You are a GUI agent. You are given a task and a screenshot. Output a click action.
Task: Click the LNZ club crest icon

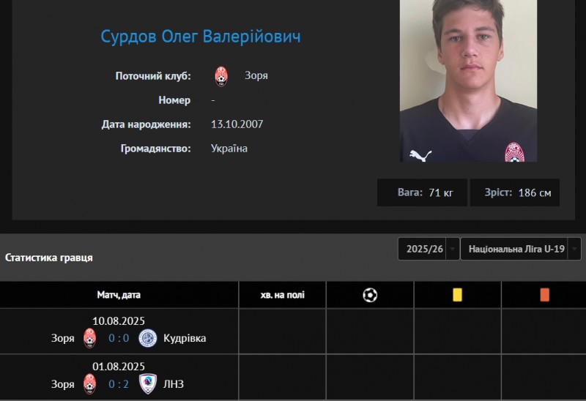click(x=148, y=384)
